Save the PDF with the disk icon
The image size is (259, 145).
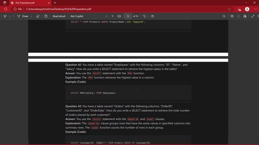click(238, 16)
